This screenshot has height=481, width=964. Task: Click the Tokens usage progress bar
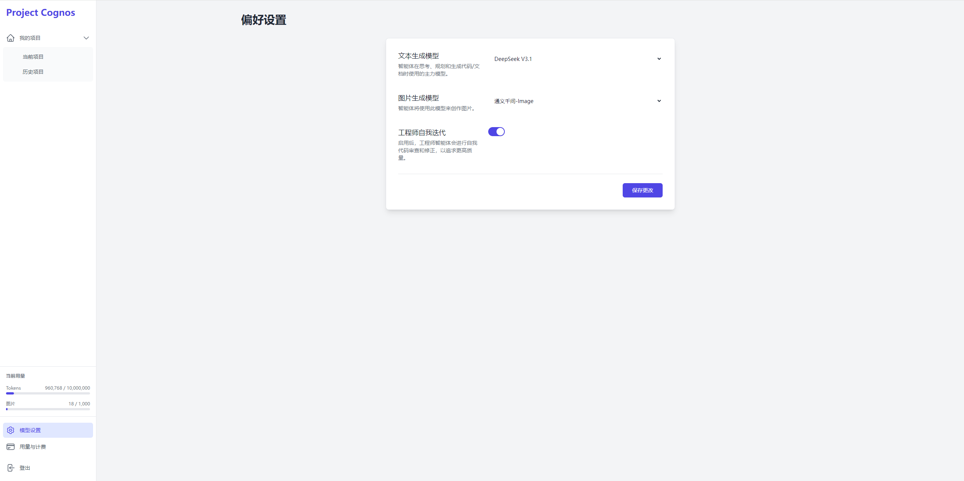(x=48, y=393)
